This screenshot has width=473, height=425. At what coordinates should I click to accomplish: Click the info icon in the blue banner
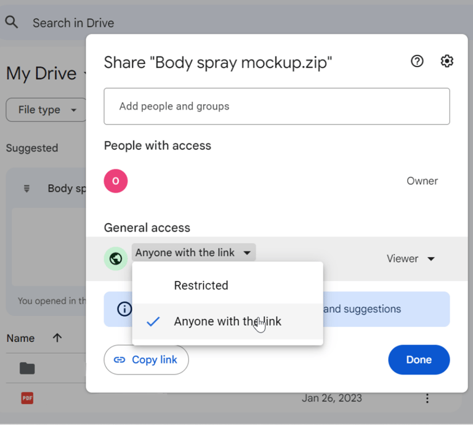[124, 309]
